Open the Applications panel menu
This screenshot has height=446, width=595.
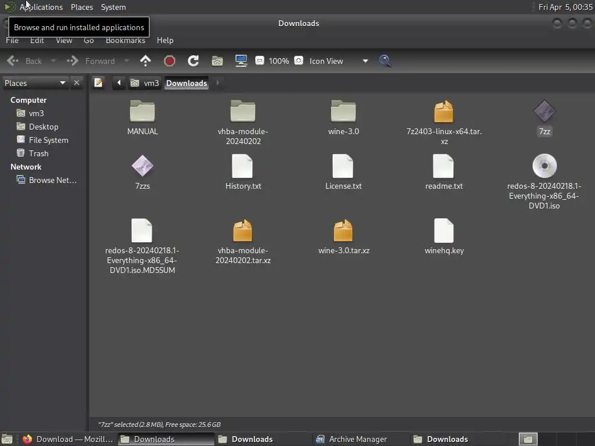41,7
